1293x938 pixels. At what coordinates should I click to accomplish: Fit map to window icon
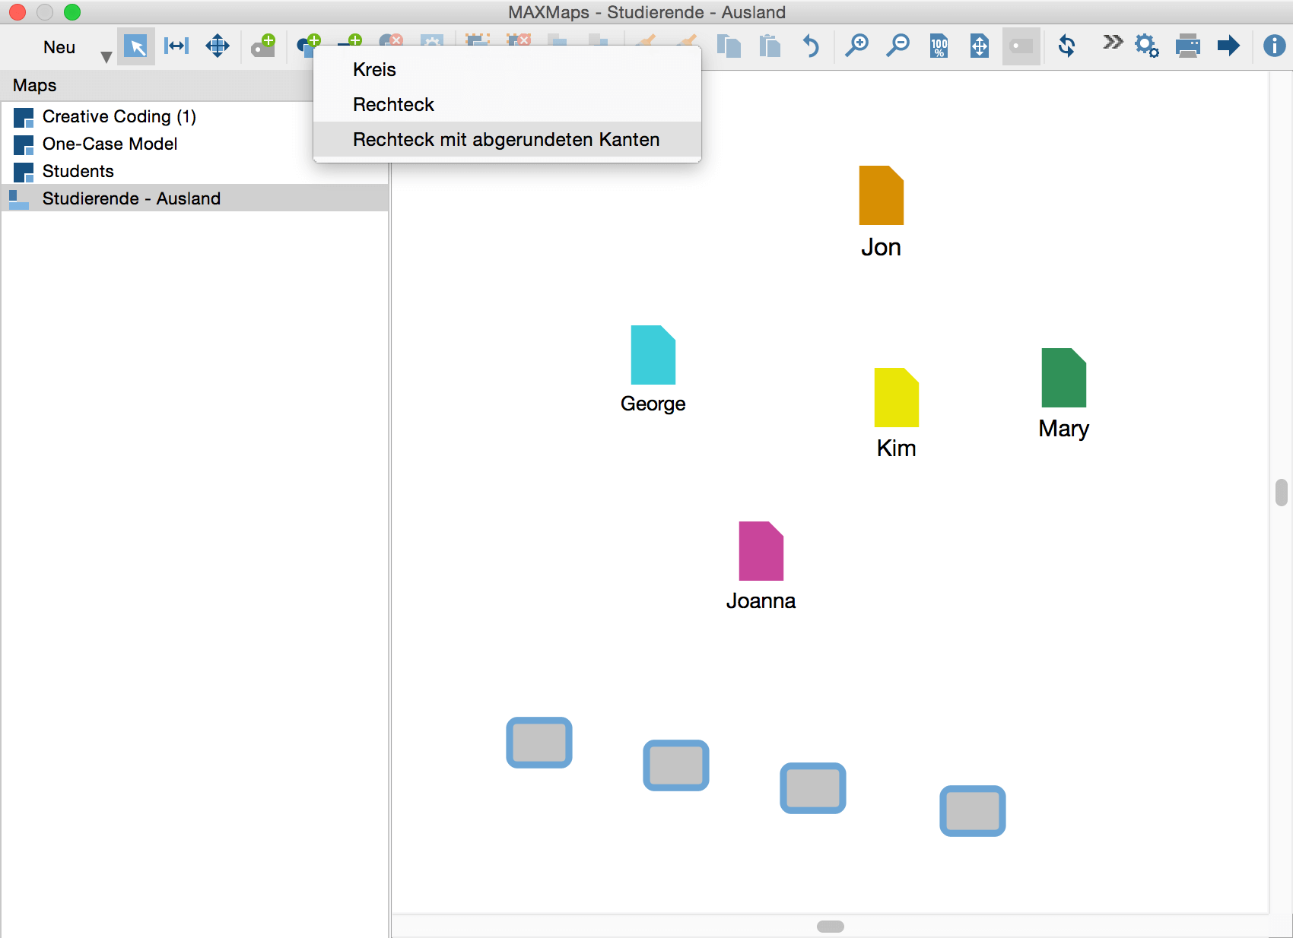pos(980,46)
